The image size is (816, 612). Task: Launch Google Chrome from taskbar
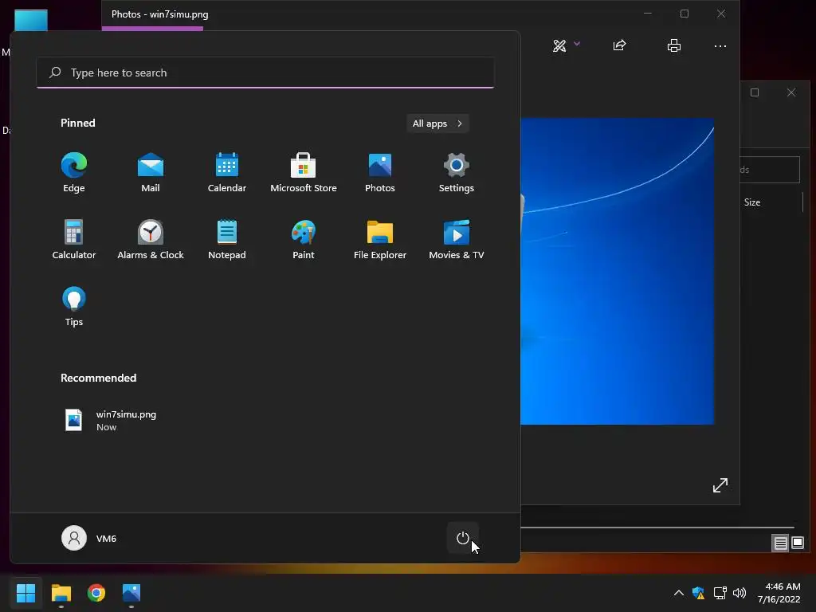(96, 593)
